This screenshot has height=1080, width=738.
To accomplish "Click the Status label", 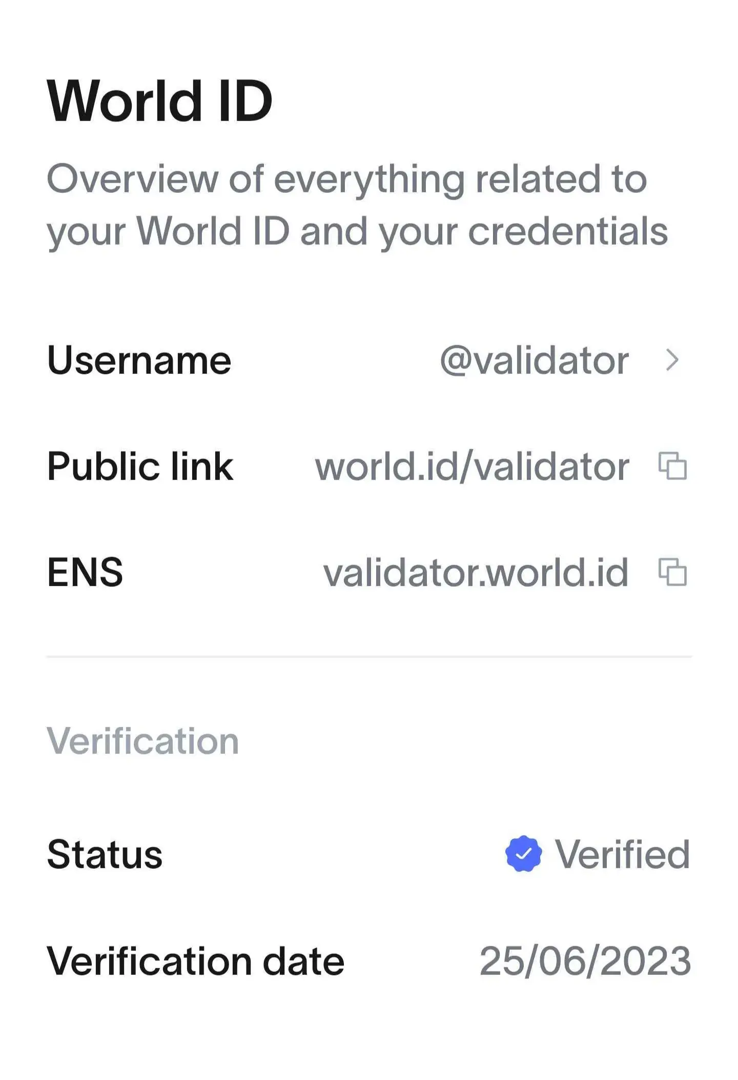I will tap(105, 854).
